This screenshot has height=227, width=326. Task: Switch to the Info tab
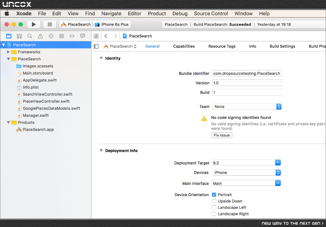[x=252, y=46]
